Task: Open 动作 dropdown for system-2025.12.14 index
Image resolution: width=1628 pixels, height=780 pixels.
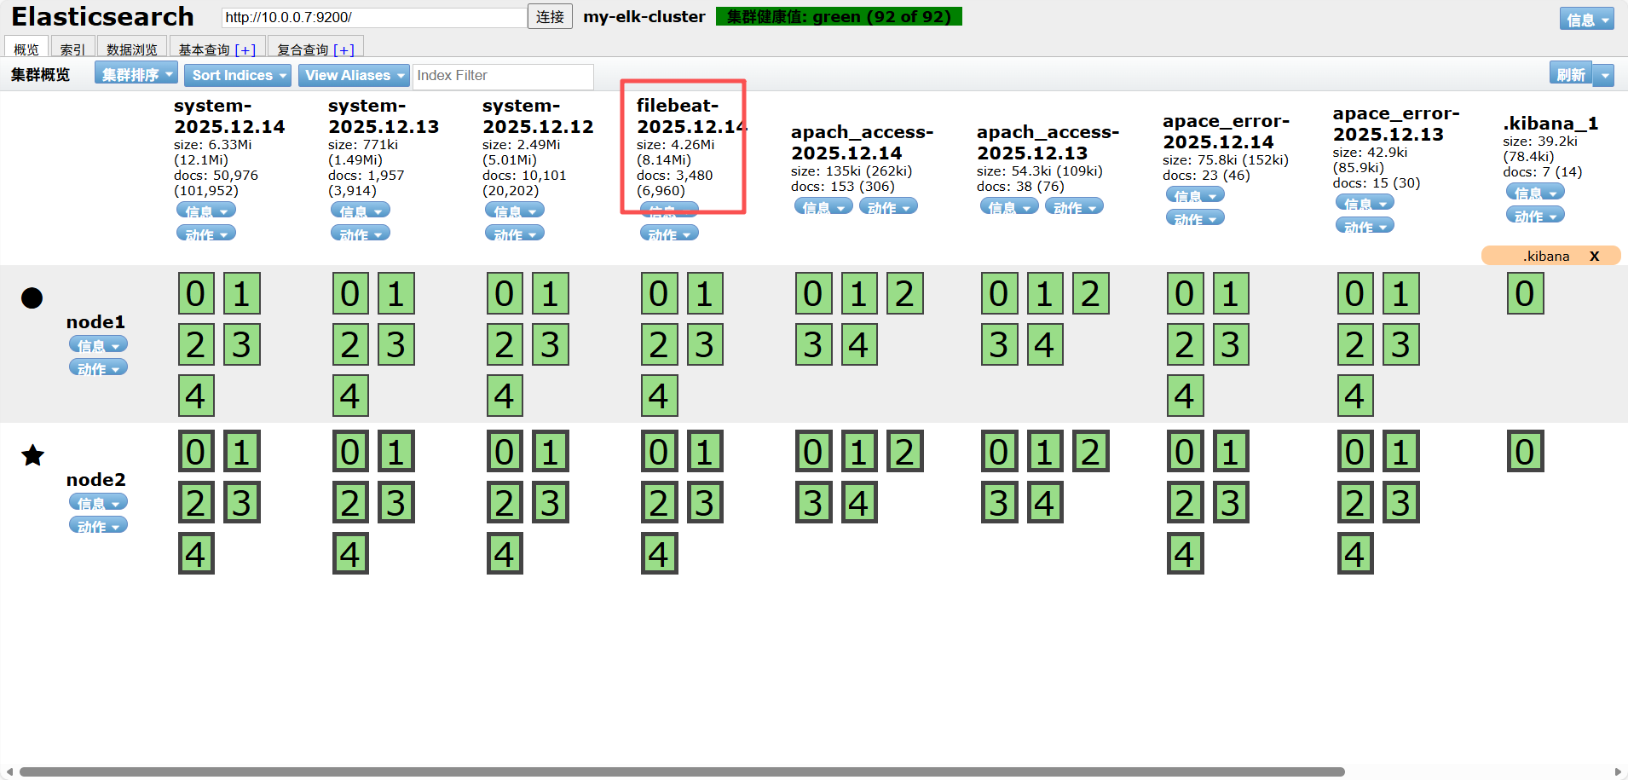Action: (206, 234)
